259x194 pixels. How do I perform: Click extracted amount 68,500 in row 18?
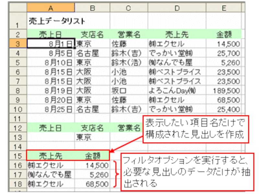click(92, 184)
